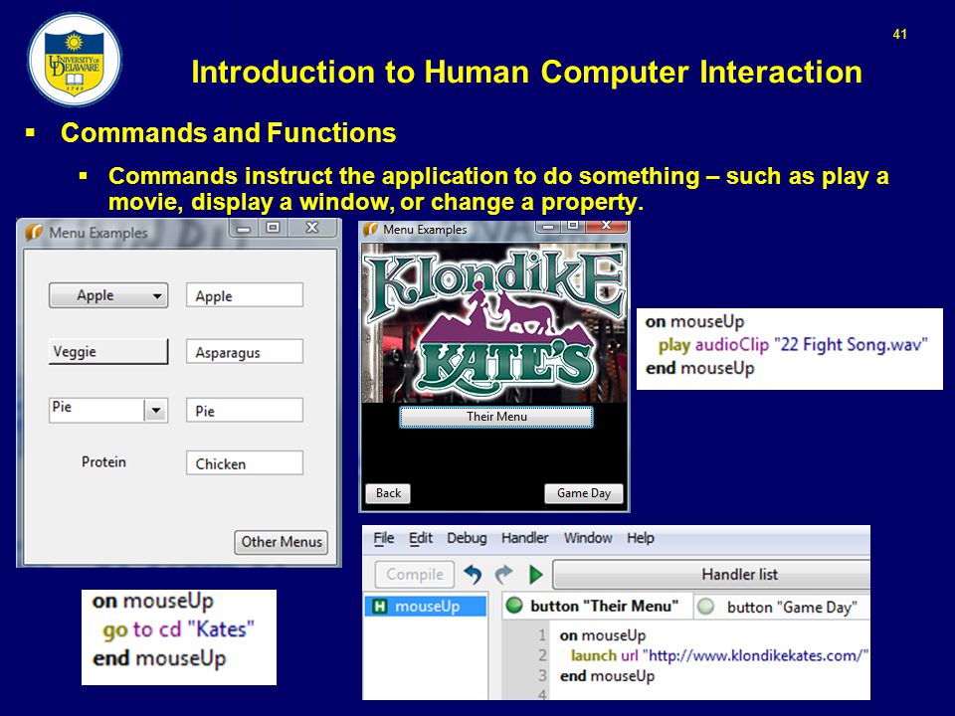Click the Handler list button
955x716 pixels.
point(711,574)
